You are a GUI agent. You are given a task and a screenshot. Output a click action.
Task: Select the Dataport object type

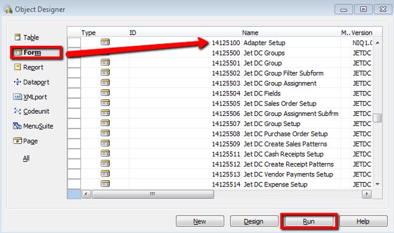tap(31, 82)
